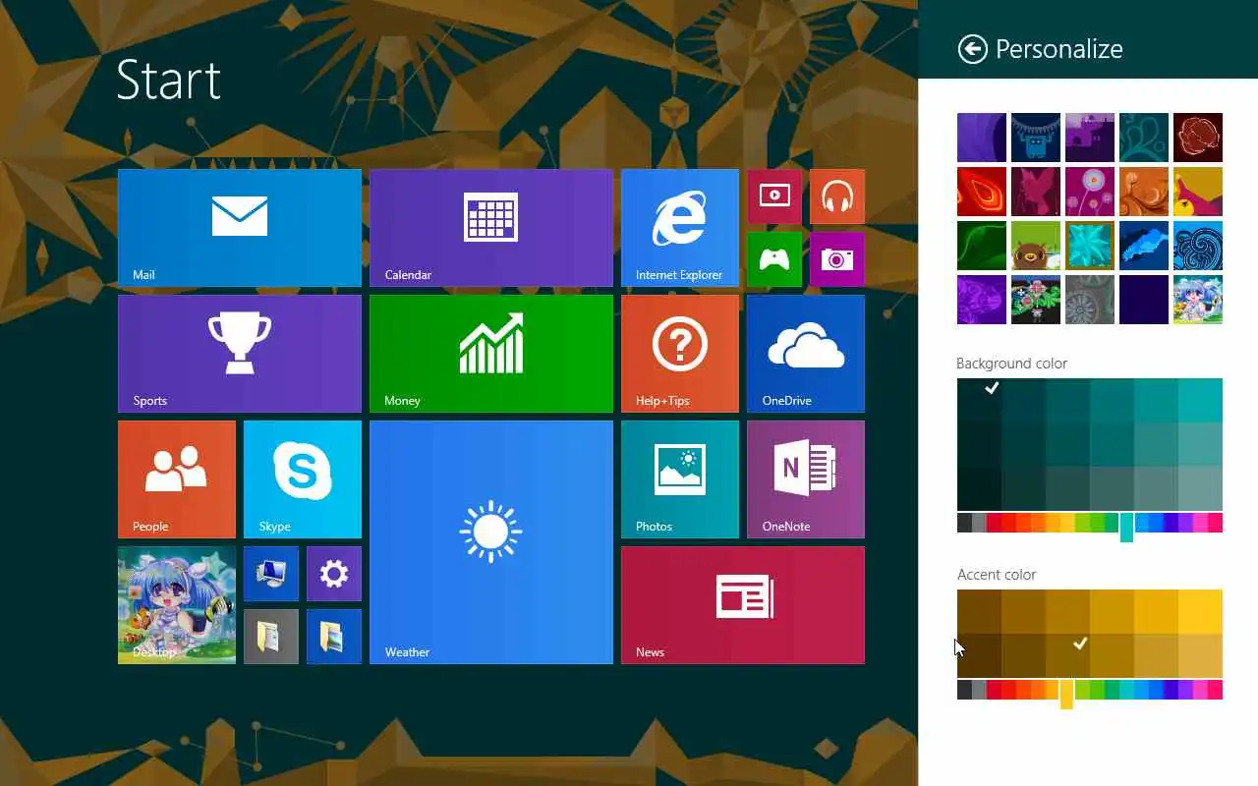Image resolution: width=1258 pixels, height=786 pixels.
Task: Select dark gray on the Accent hue strip
Action: click(x=964, y=690)
